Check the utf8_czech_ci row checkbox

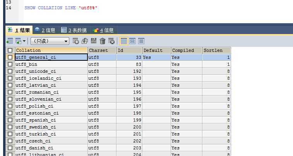coord(10,141)
